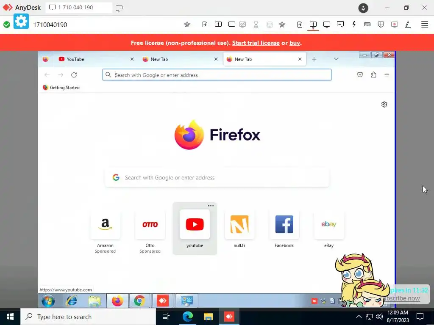Click the buy link in banner
This screenshot has width=434, height=325.
295,43
